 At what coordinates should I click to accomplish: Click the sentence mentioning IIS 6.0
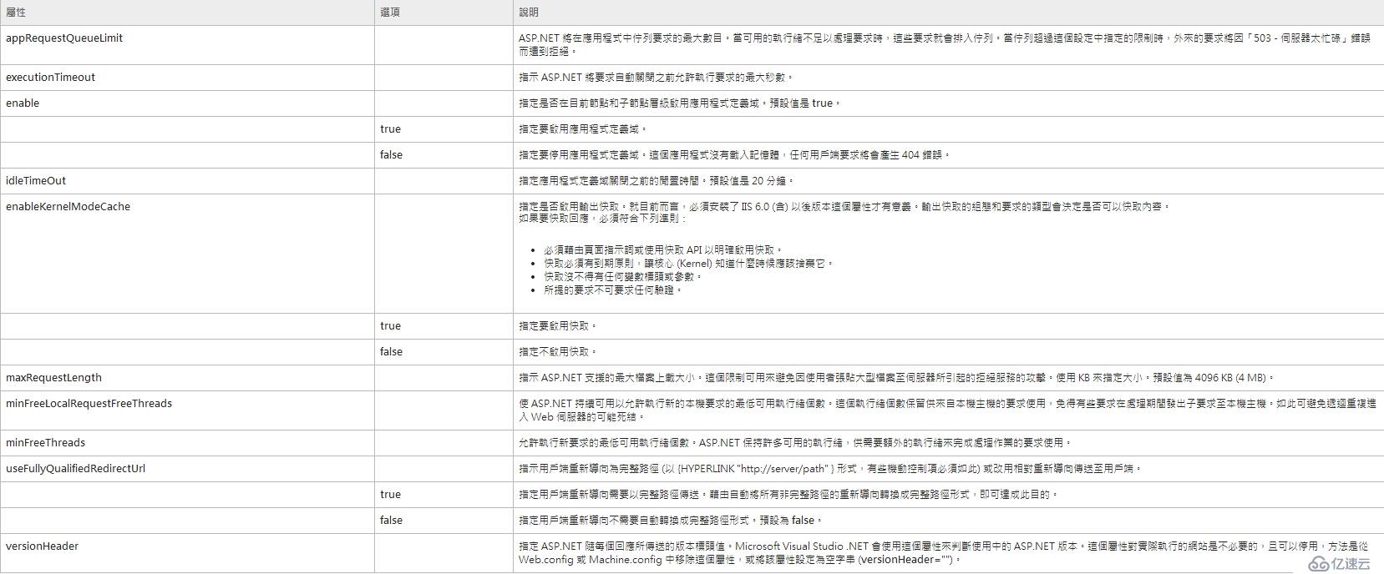pos(845,207)
